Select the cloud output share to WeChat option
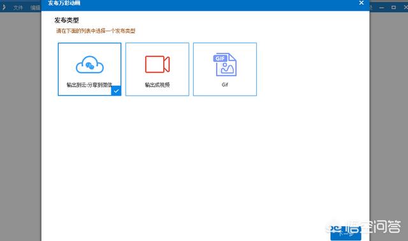The width and height of the screenshot is (408, 241). [x=89, y=69]
